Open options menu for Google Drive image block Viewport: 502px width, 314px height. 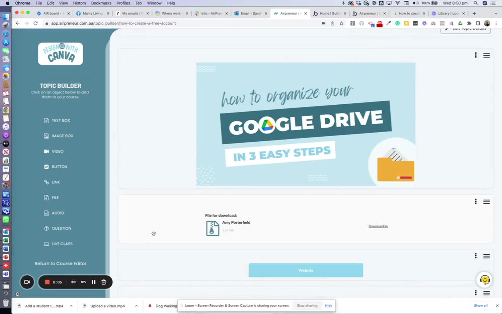tap(476, 55)
